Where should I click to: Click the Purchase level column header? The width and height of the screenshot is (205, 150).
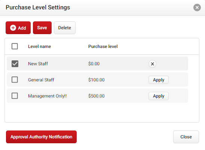coord(103,46)
